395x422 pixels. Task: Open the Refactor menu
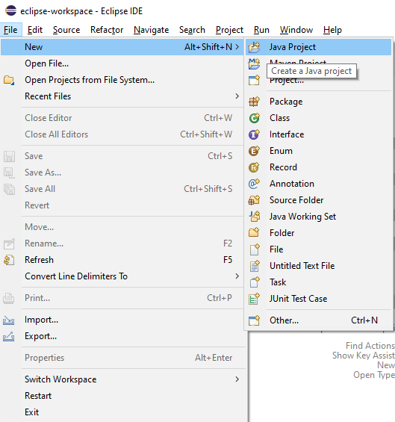pyautogui.click(x=107, y=30)
